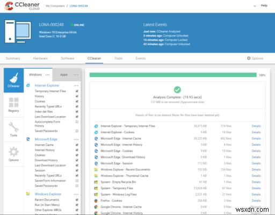Viewport: 275px width, 215px height.
Task: Click the Options gear at the right of the tab bar
Action: tap(255, 58)
